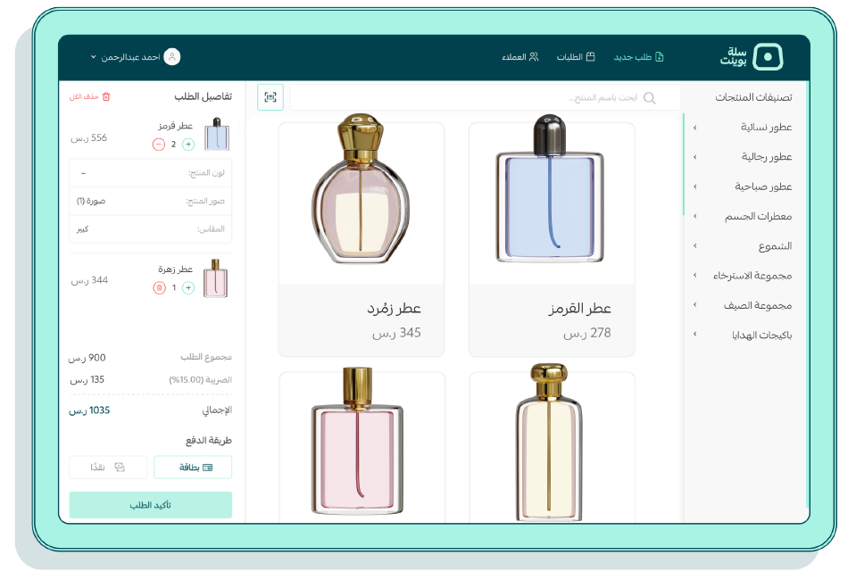Screen dimensions: 856x580
Task: Click the المقاس option row
Action: click(151, 229)
